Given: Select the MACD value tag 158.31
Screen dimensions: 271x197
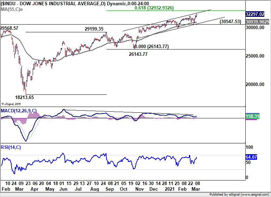Looking at the screenshot, I should click(252, 116).
